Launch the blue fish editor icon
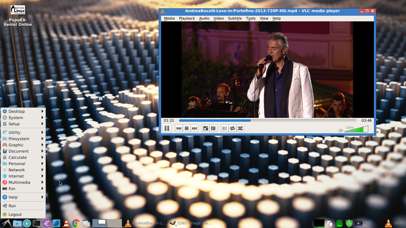Screen dimensions: 406x228 [56, 223]
